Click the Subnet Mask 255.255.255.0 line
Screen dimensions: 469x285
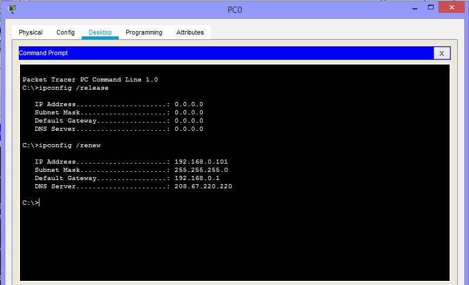130,170
